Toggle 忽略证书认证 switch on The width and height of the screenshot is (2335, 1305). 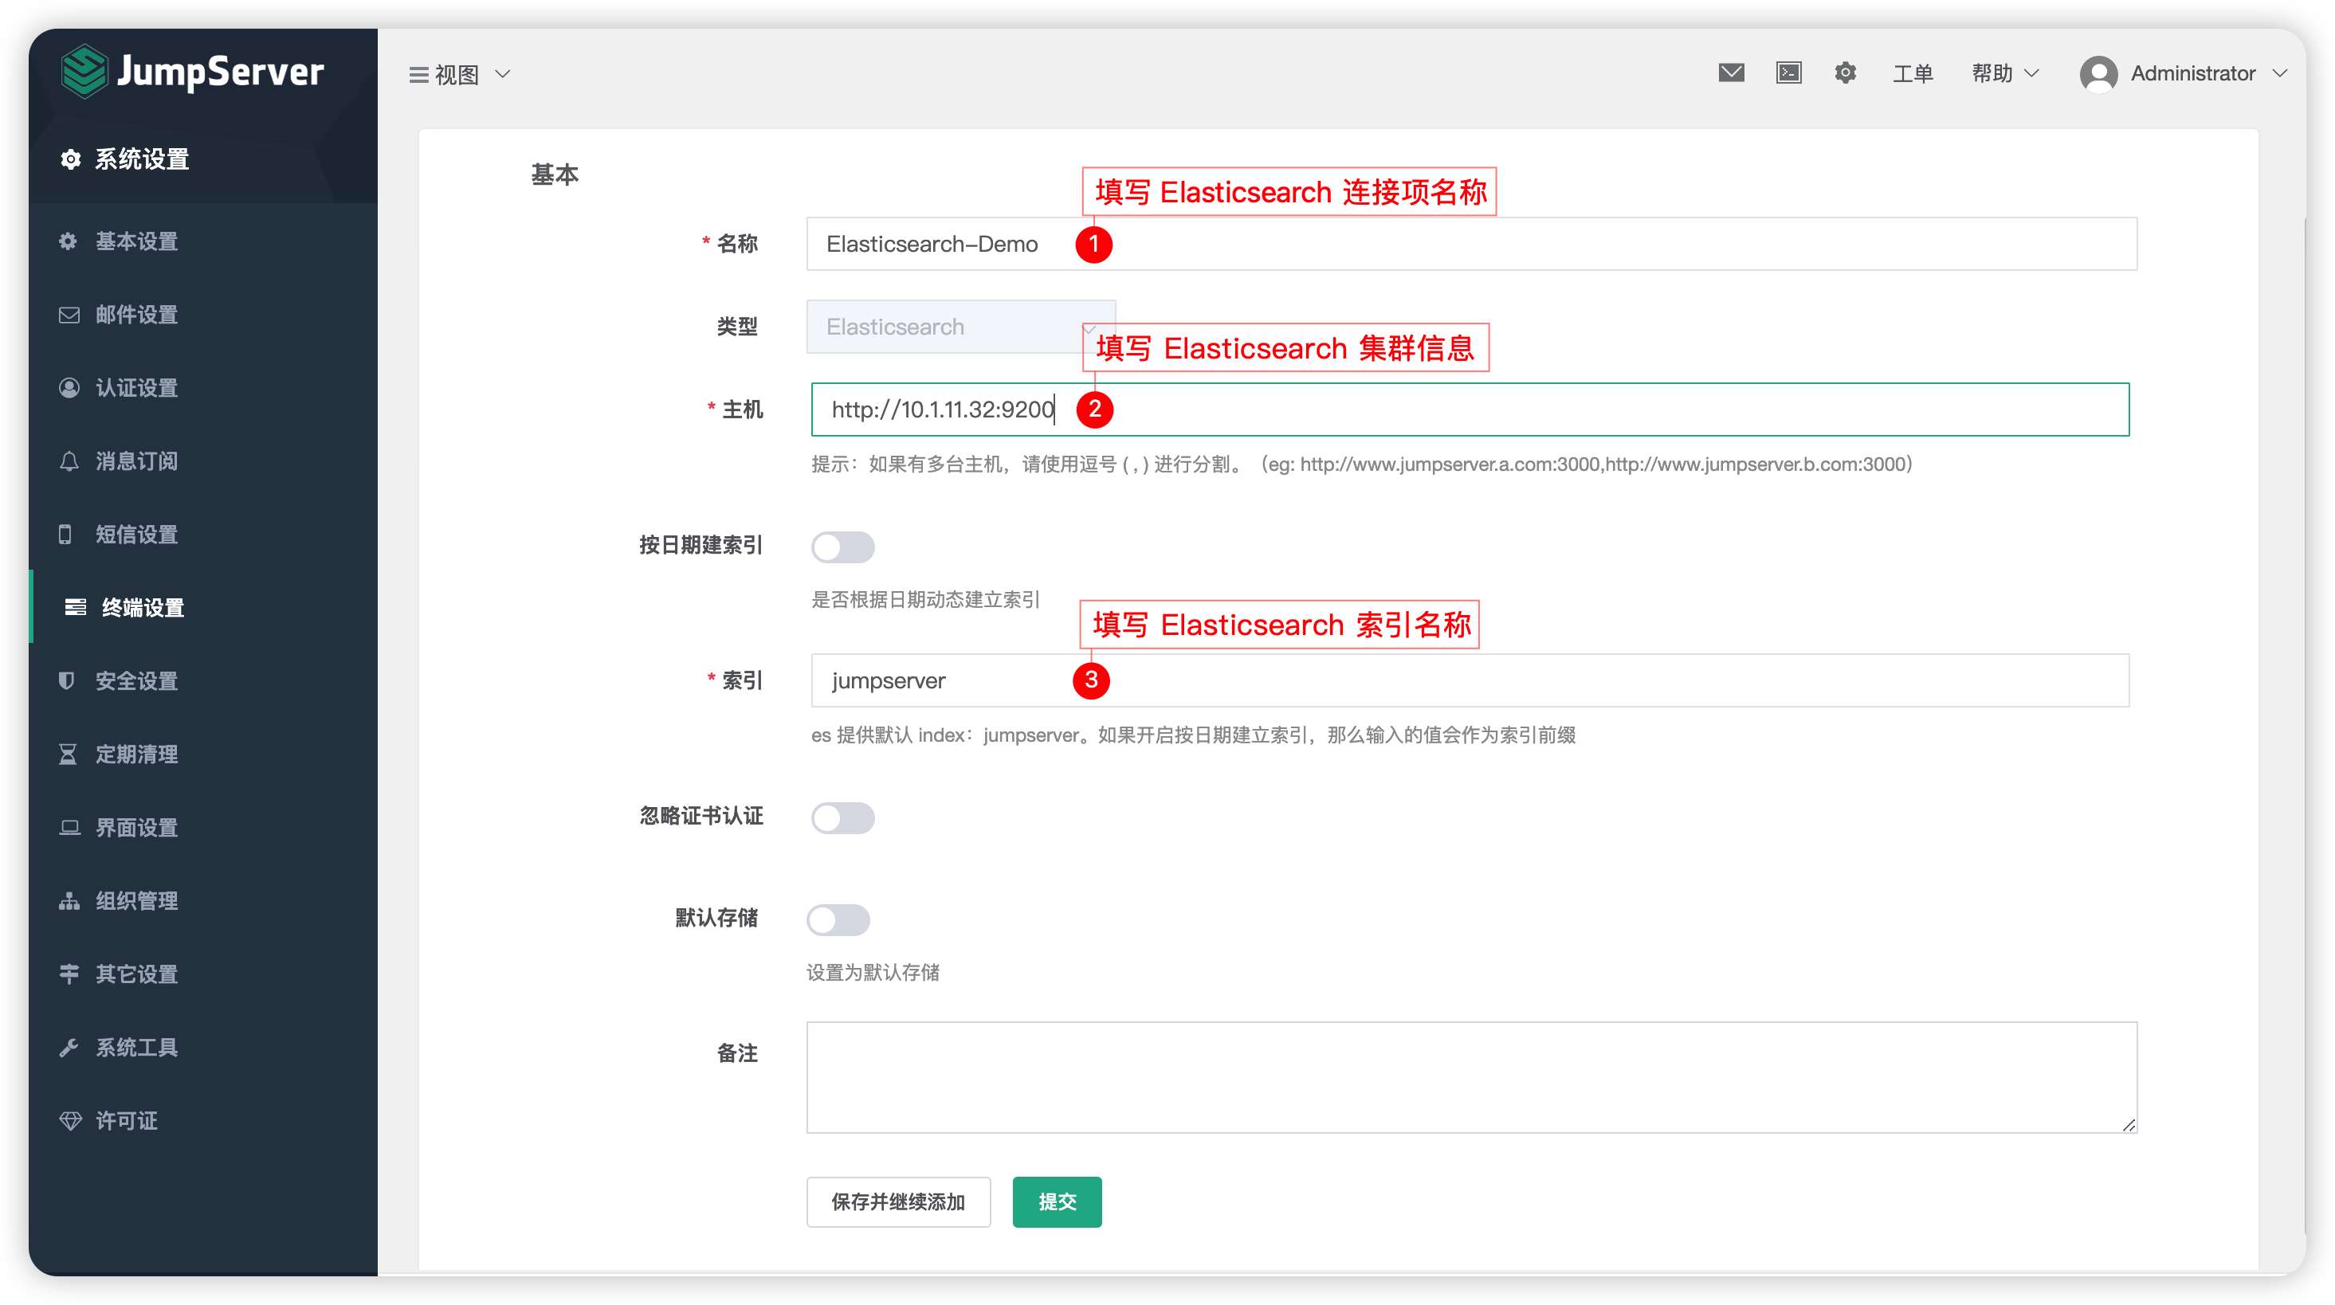pyautogui.click(x=842, y=818)
